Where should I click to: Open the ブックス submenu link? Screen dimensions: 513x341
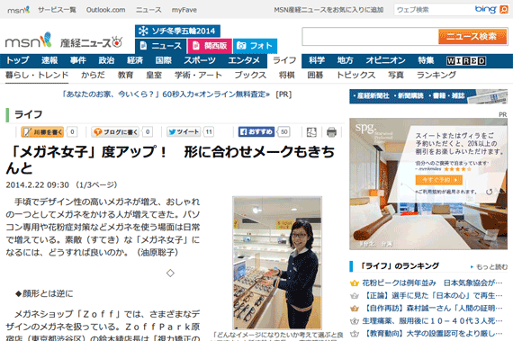click(250, 76)
